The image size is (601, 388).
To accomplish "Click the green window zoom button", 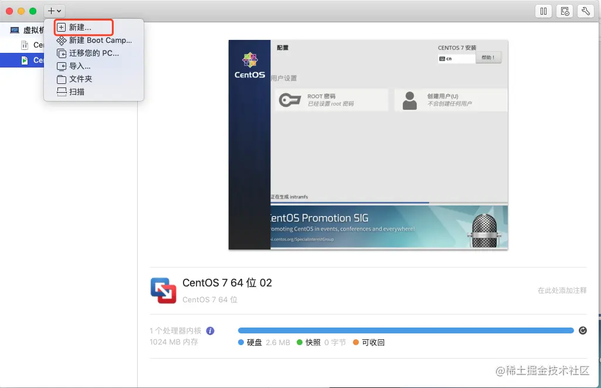I will [33, 11].
